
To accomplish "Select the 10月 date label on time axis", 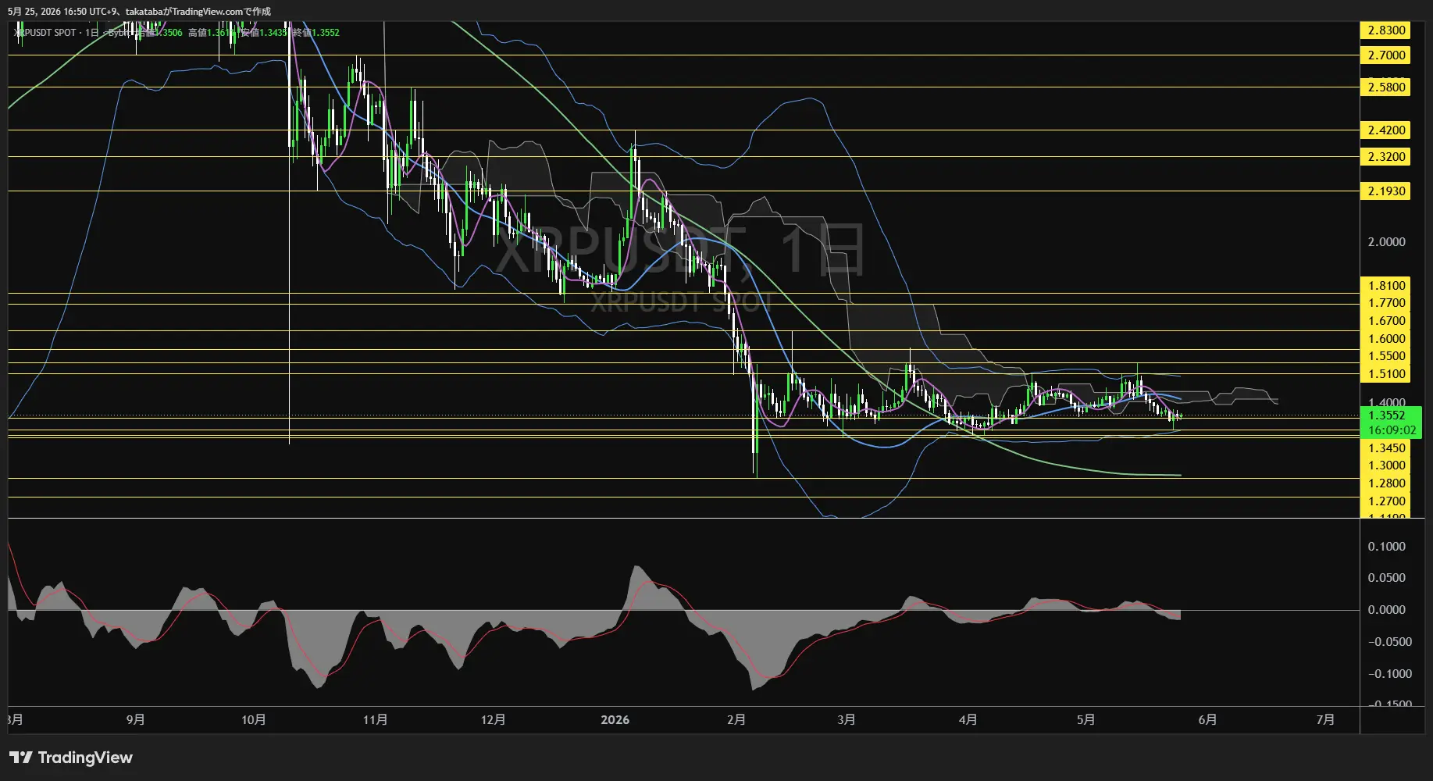I will click(x=254, y=719).
